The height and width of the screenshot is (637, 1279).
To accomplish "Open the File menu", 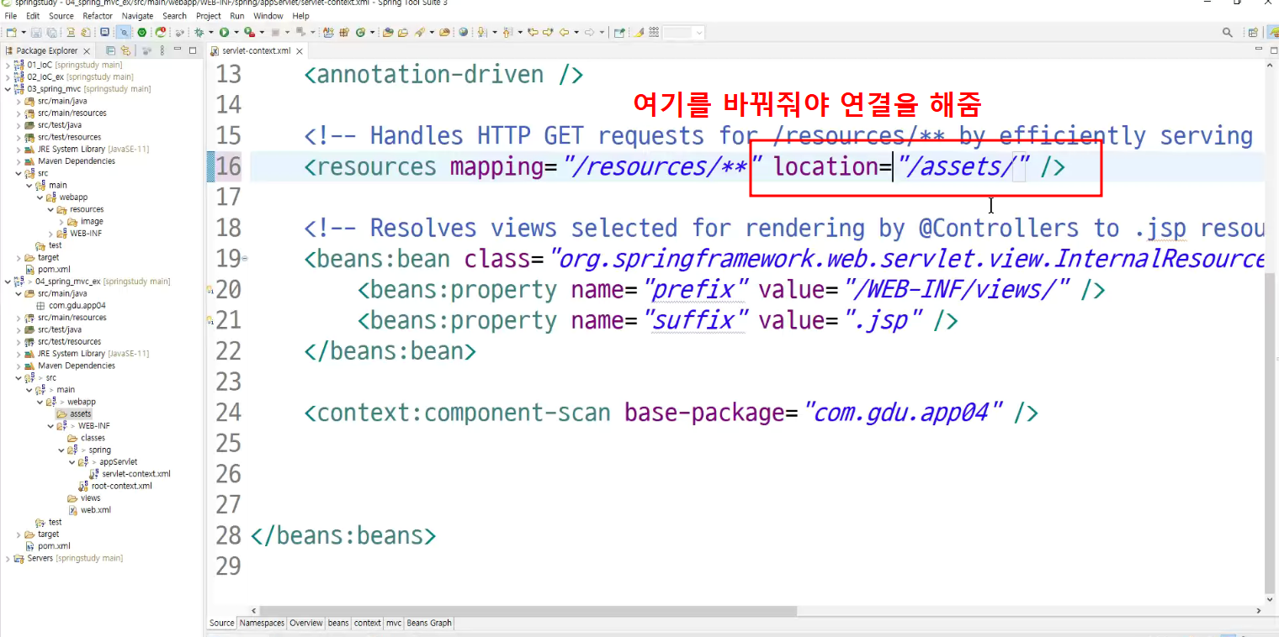I will (x=11, y=16).
